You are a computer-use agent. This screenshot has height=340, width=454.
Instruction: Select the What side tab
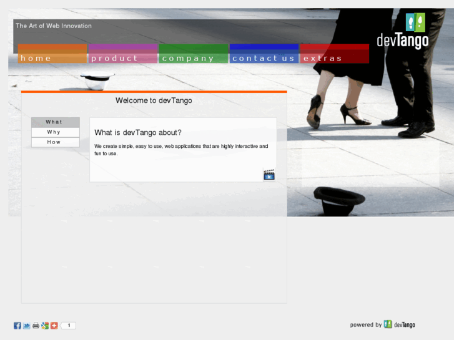point(56,122)
